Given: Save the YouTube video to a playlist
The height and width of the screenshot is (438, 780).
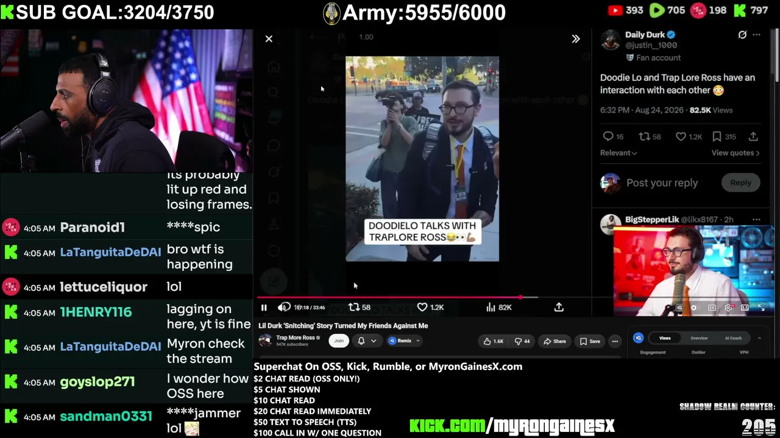Looking at the screenshot, I should 590,341.
